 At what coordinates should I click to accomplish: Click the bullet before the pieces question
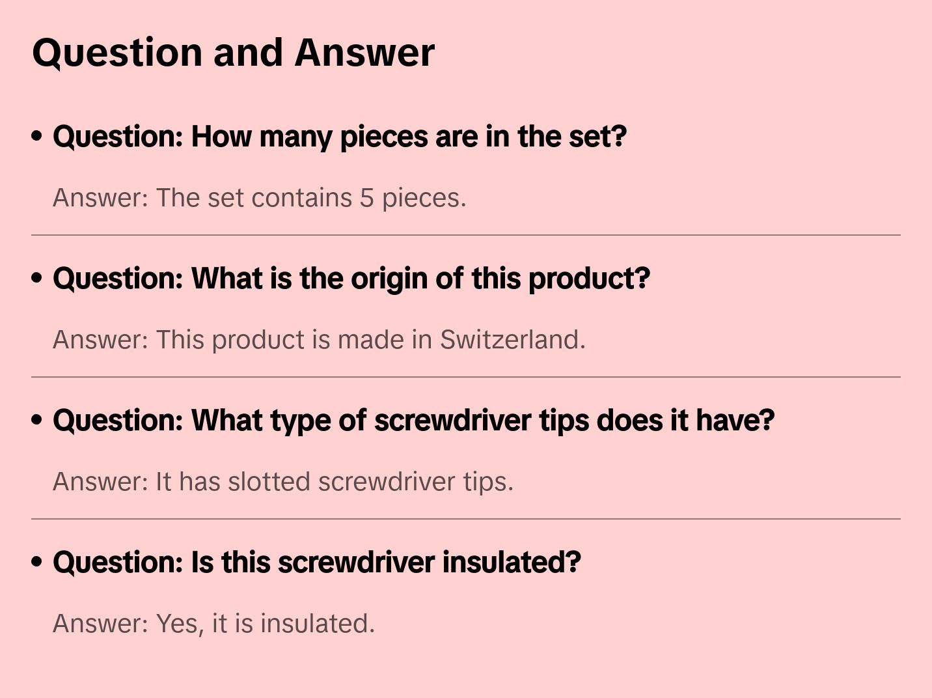click(37, 137)
